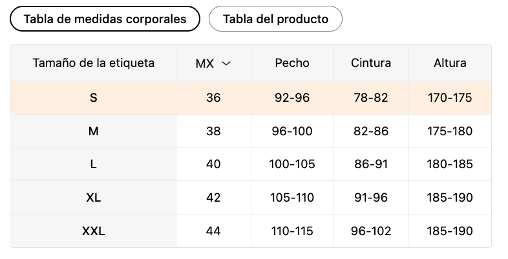Select the XXL size row label
This screenshot has height=259, width=508.
click(x=94, y=231)
